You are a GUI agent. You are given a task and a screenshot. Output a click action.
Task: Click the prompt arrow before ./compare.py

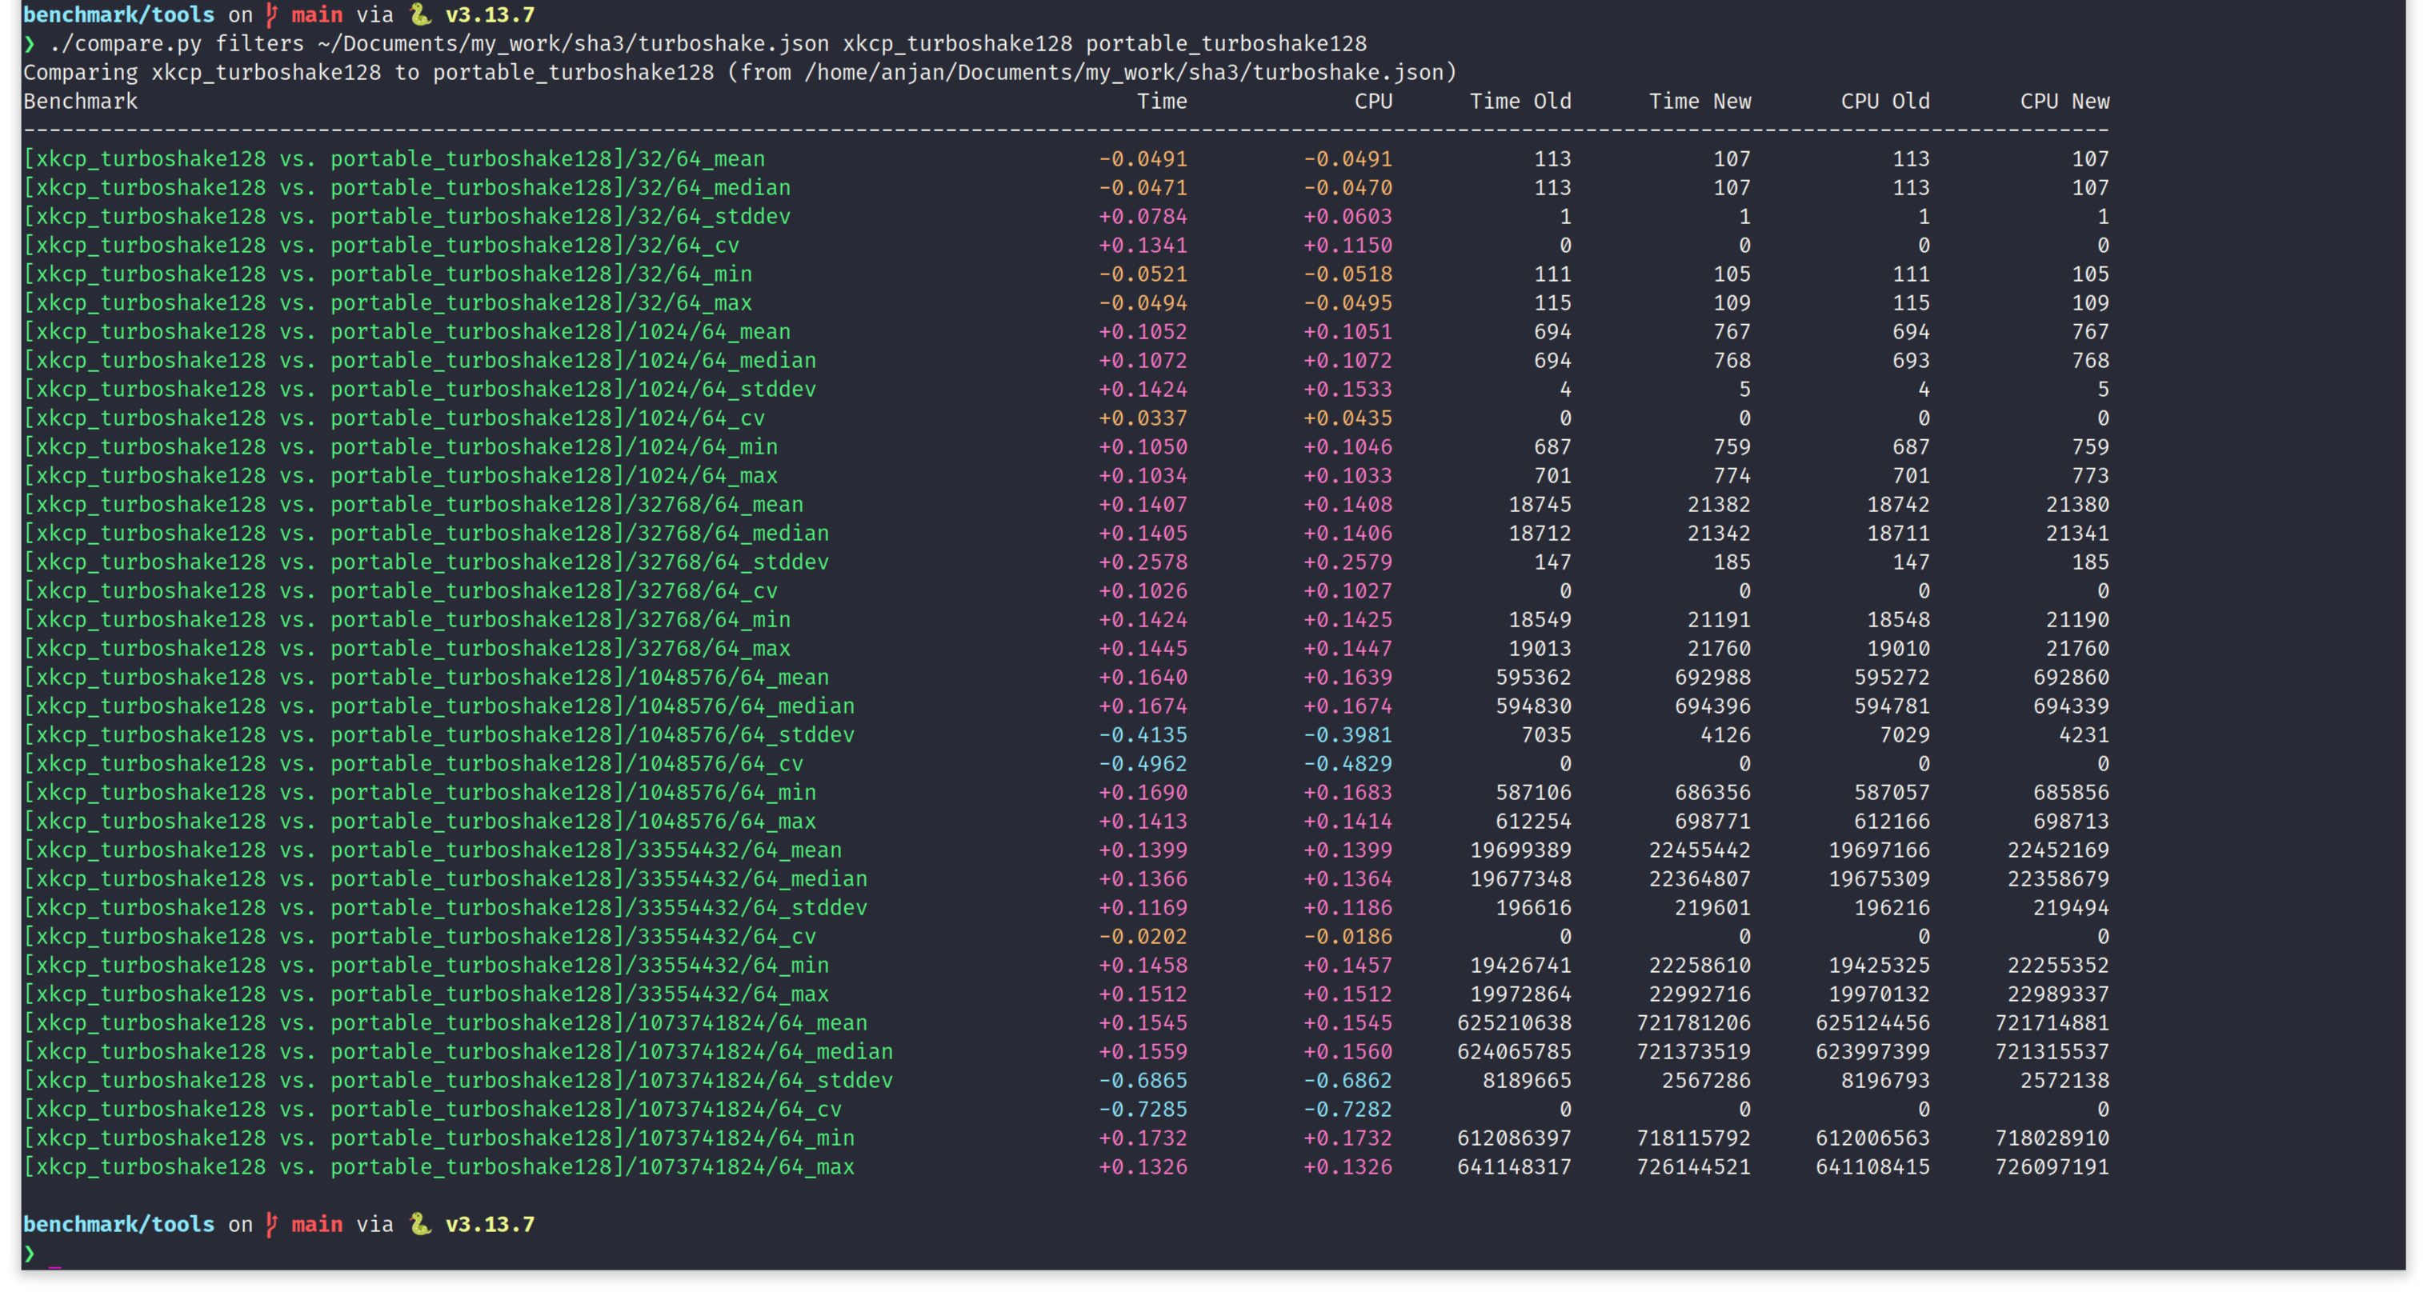(x=29, y=43)
